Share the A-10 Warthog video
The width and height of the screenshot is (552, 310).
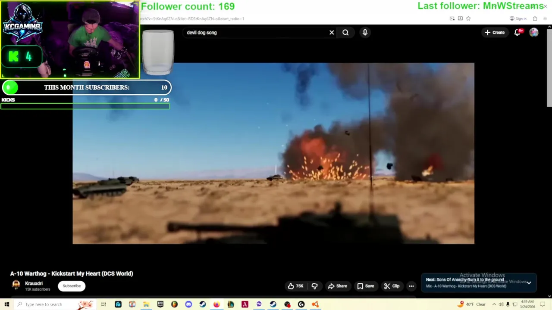[x=337, y=286]
